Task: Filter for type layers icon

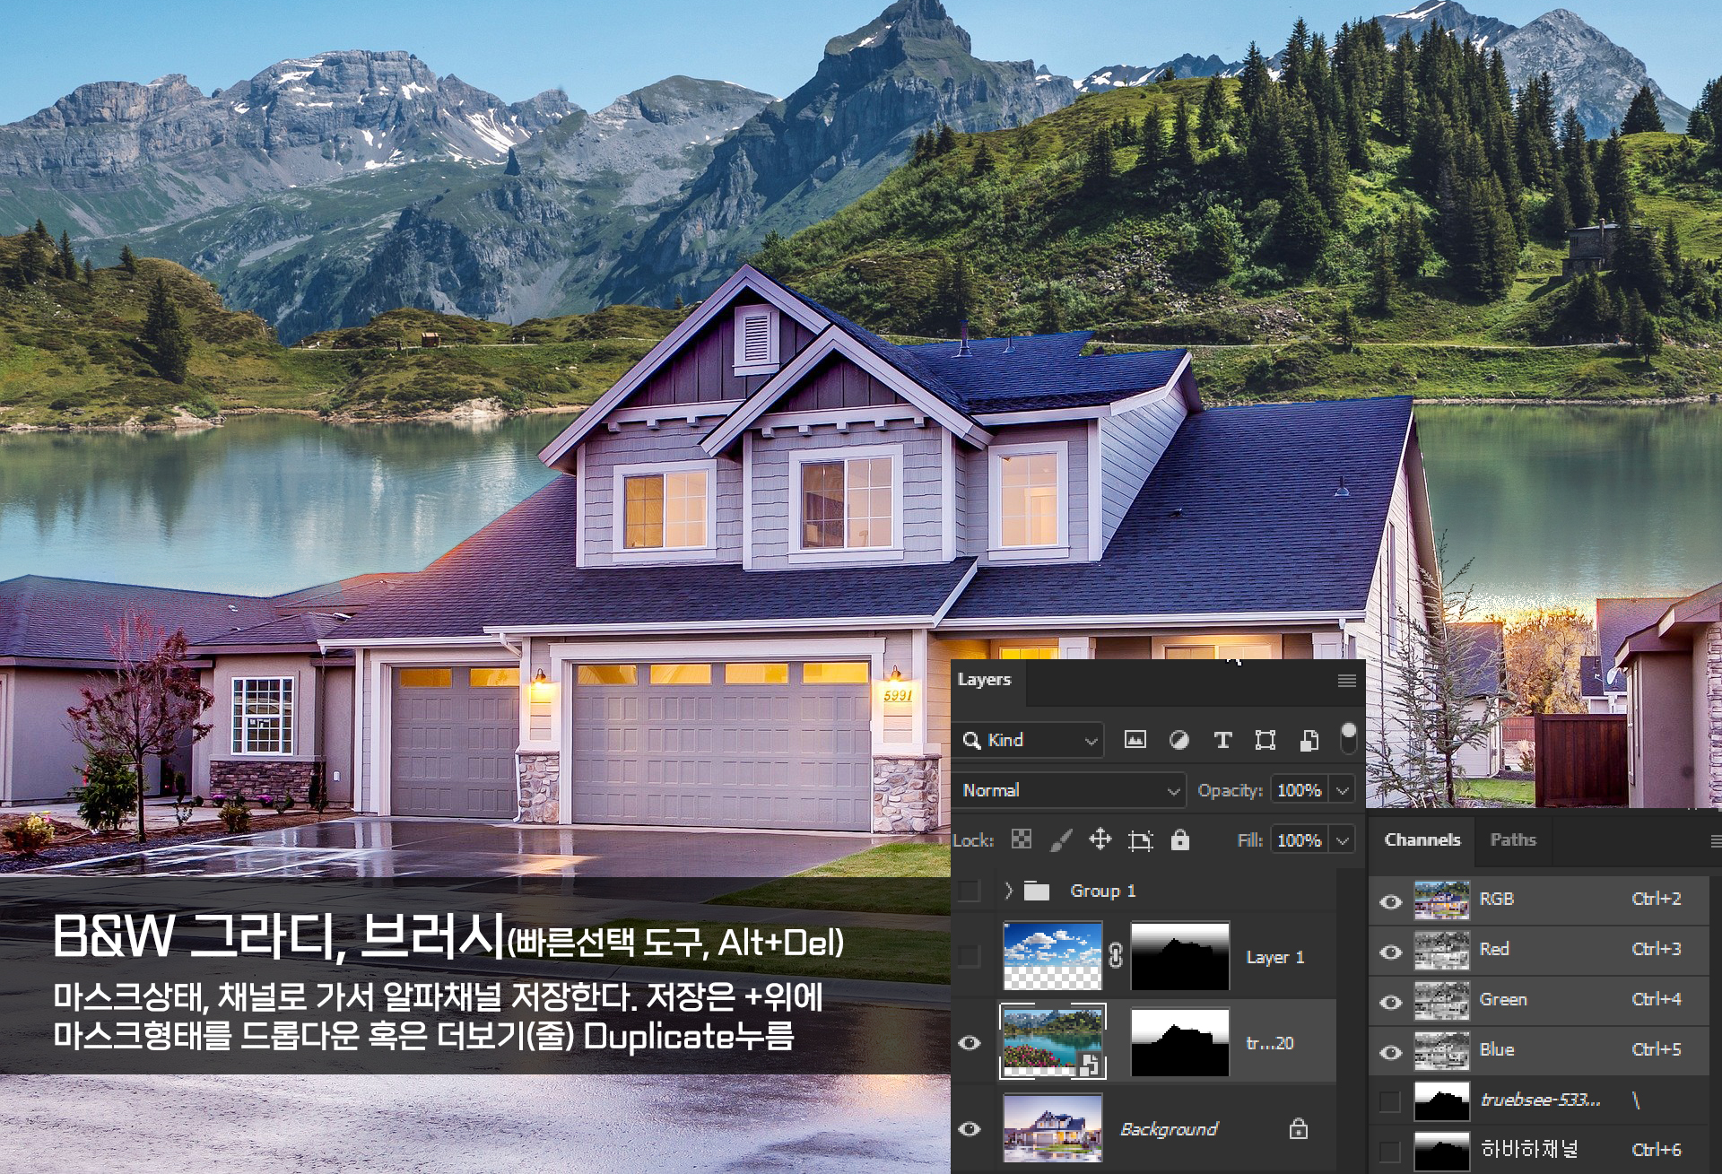Action: [x=1222, y=740]
